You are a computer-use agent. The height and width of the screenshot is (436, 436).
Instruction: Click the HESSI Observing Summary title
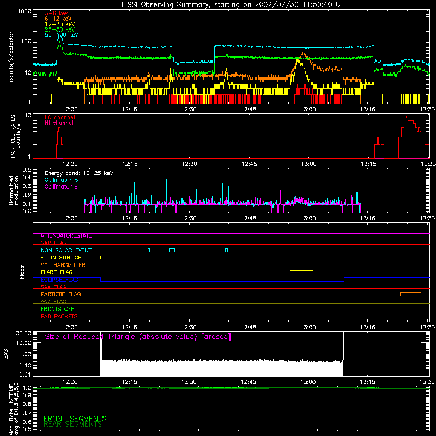(231, 5)
